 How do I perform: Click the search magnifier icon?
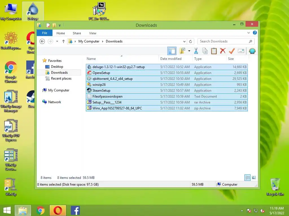(x=251, y=41)
